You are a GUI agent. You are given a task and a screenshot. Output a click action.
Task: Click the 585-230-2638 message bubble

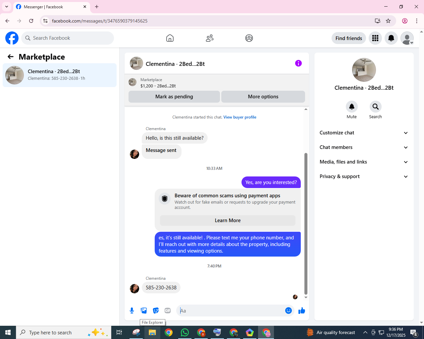pos(161,288)
